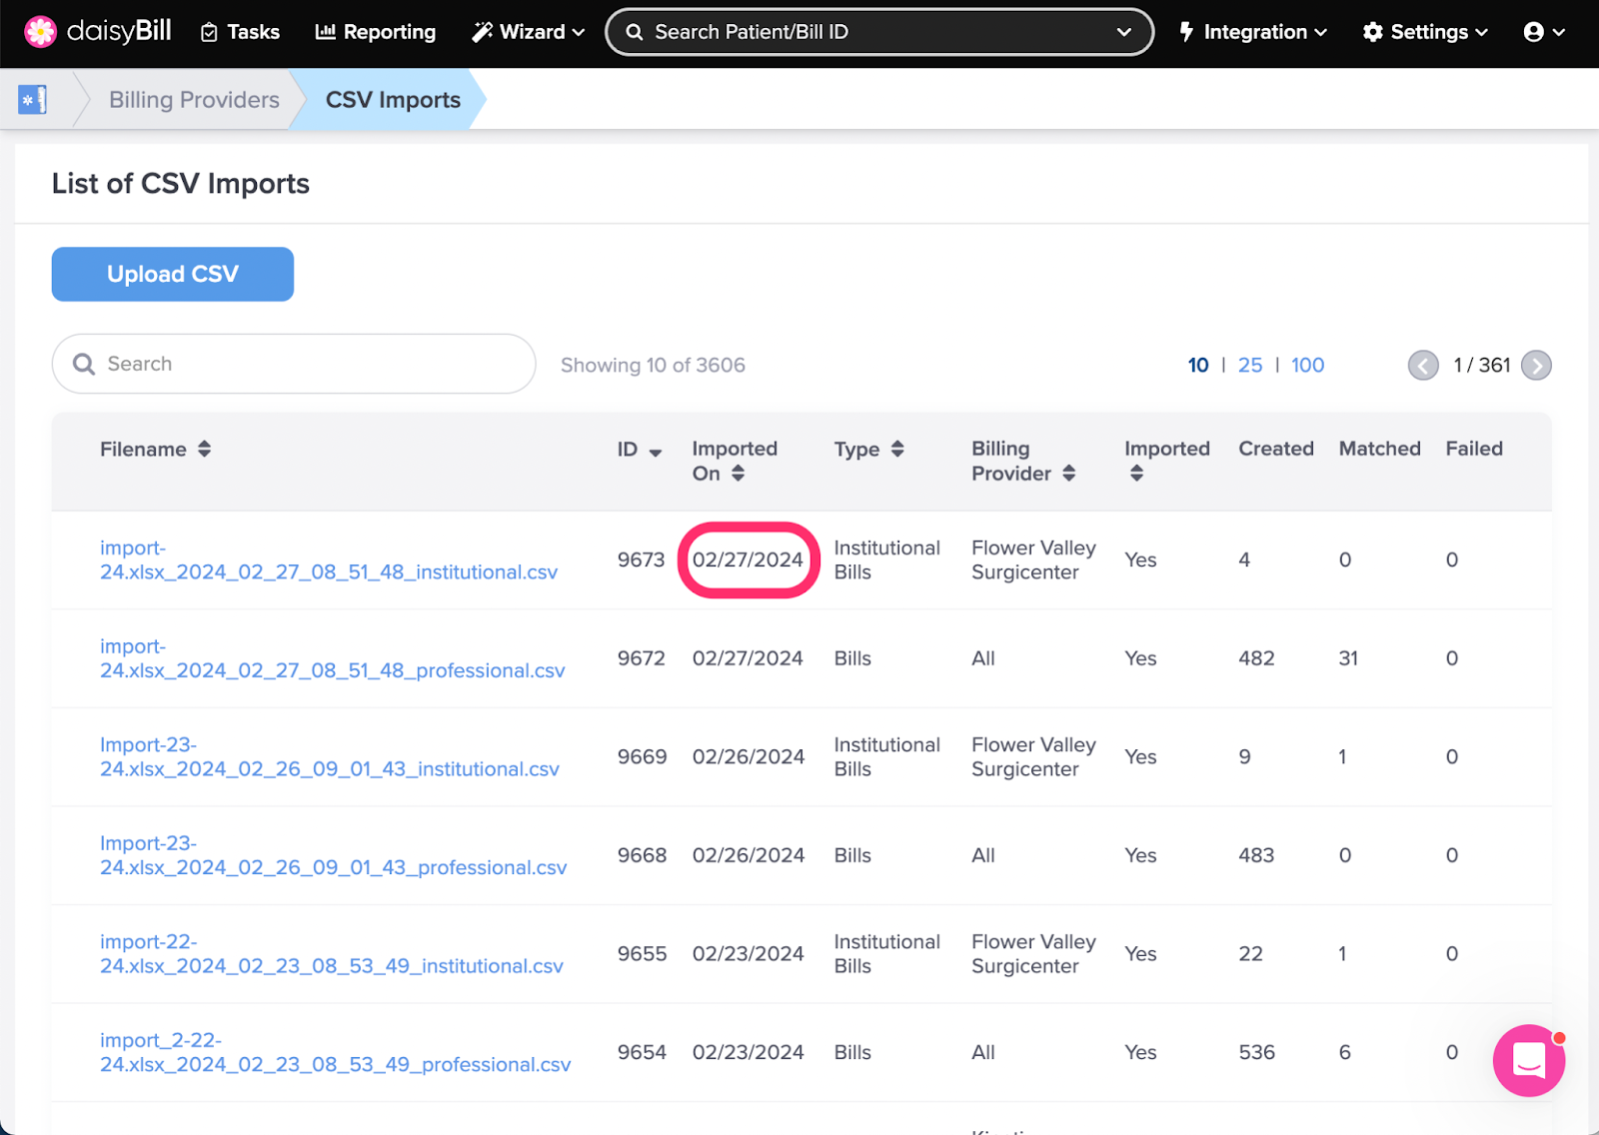The height and width of the screenshot is (1135, 1599).
Task: Open Import-23 02_26 institutional.csv link
Action: pyautogui.click(x=330, y=756)
